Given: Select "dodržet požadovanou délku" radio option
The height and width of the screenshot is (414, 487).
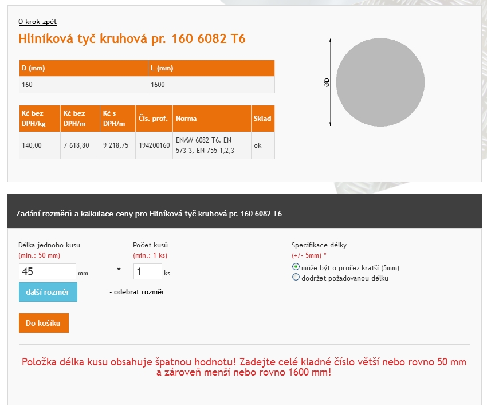Looking at the screenshot, I should tap(296, 278).
